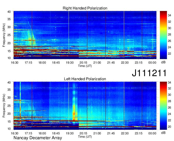Click the 21:45 time tick of Right Handed plot
Viewport: 174px width, 141px height.
point(111,63)
